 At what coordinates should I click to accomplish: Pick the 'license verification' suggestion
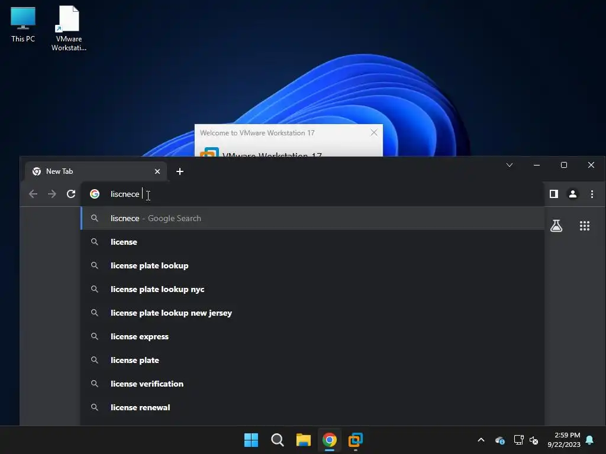pos(312,384)
